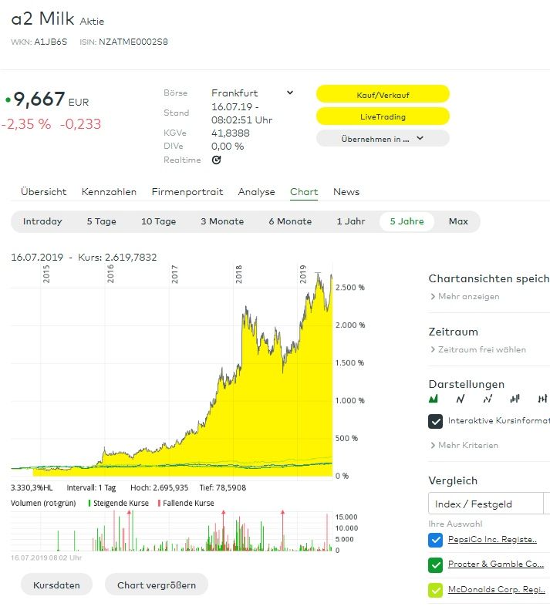Viewport: 550px width, 610px height.
Task: Uncheck McDonalds Corp. comparison checkbox
Action: tap(435, 590)
